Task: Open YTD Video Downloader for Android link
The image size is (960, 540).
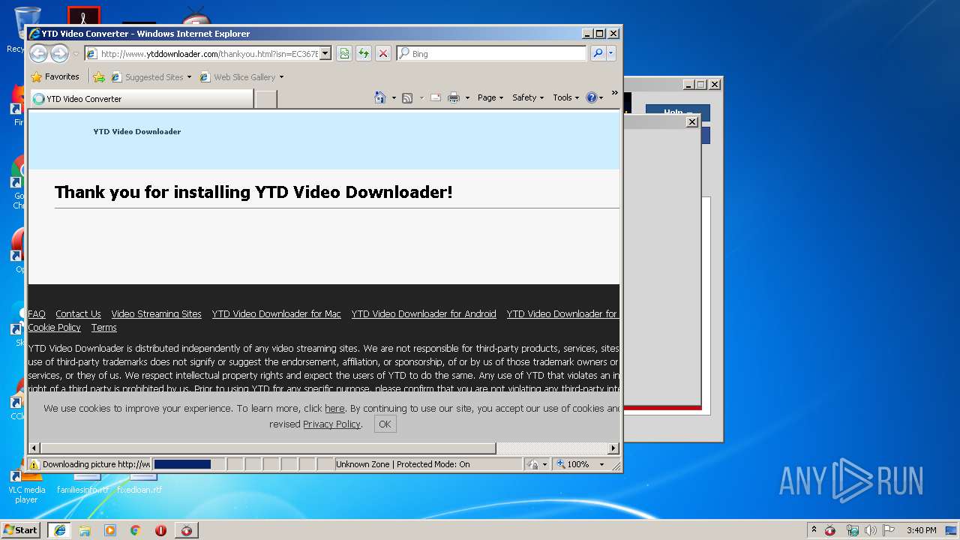Action: [424, 314]
